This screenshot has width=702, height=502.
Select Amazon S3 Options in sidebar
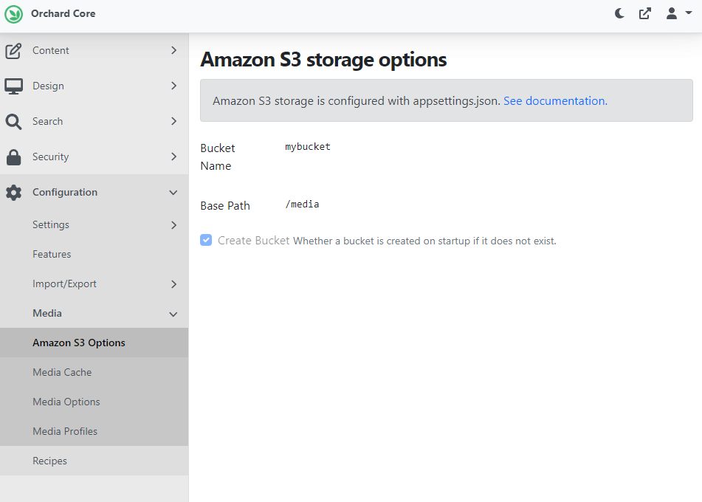tap(94, 343)
